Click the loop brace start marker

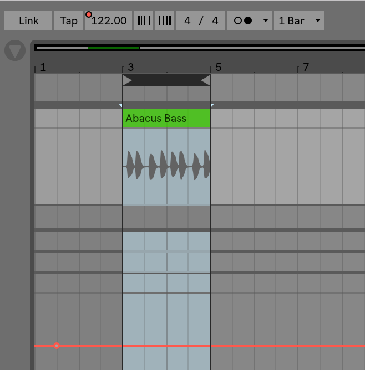pos(127,81)
